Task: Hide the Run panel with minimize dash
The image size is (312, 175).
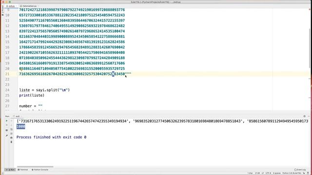Action: [x=309, y=116]
